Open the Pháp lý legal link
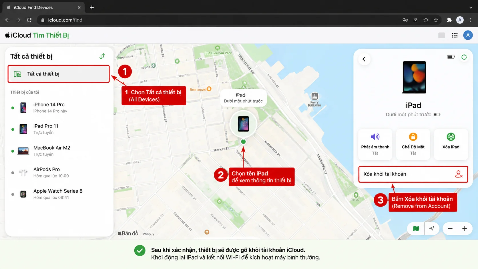478x269 pixels. tap(148, 234)
